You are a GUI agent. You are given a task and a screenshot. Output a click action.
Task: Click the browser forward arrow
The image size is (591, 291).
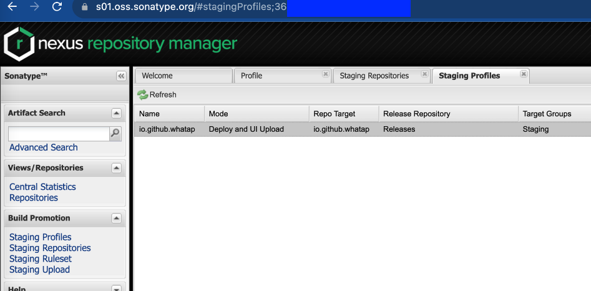point(34,7)
